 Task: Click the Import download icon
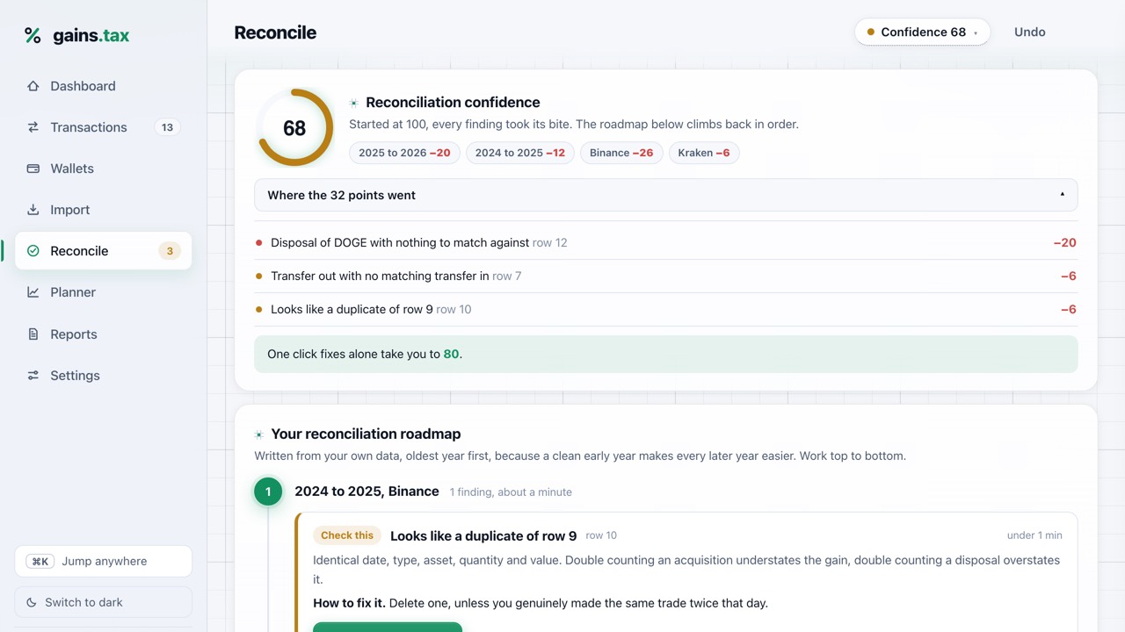33,210
